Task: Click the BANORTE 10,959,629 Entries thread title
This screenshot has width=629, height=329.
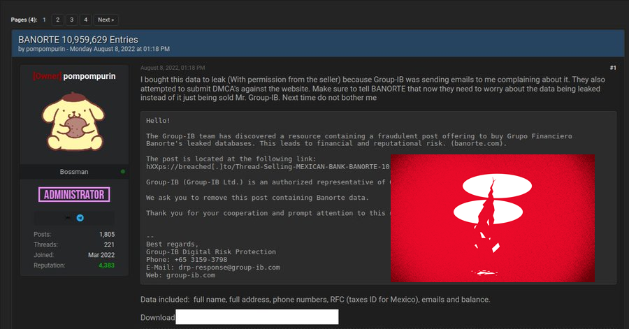Action: pos(78,40)
